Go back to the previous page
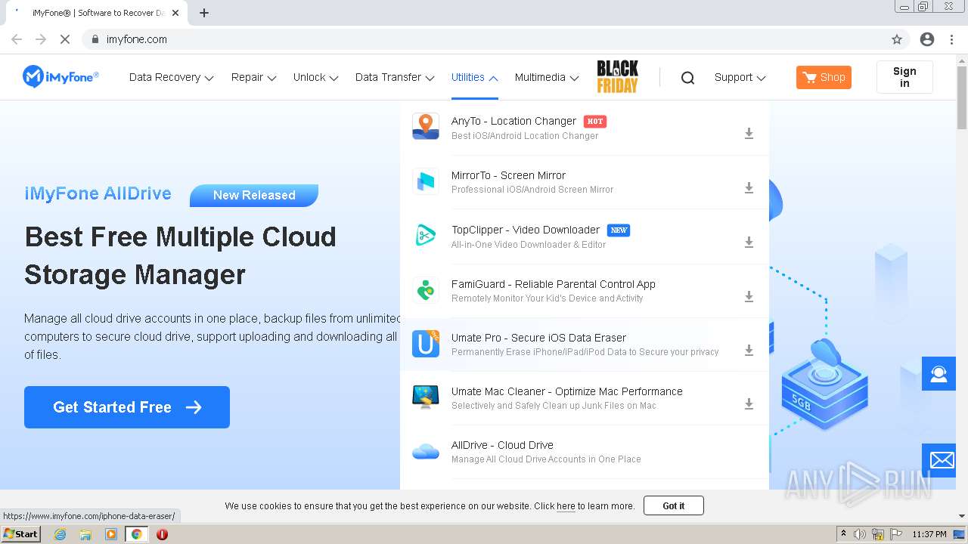Image resolution: width=968 pixels, height=544 pixels. click(x=17, y=39)
